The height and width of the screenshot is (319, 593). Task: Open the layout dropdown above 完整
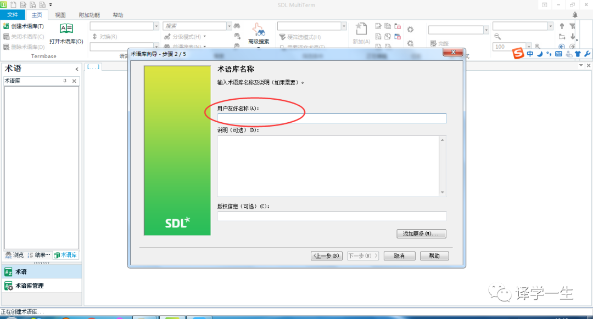click(486, 30)
